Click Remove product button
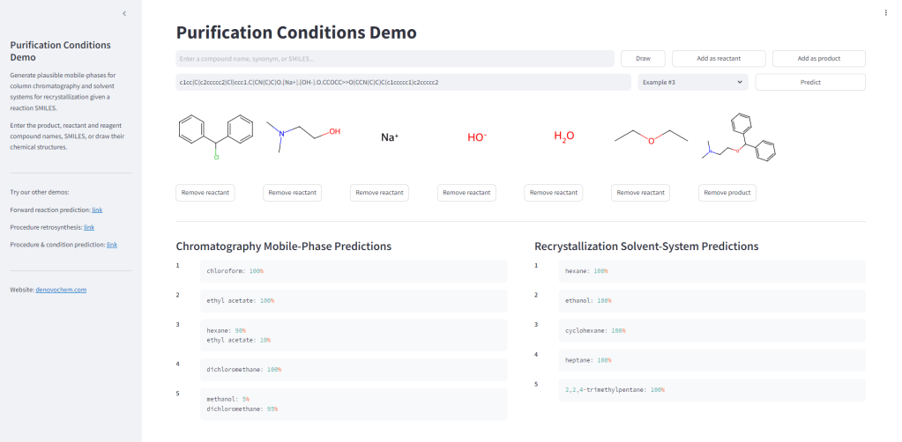Viewport: 902px width, 442px height. tap(727, 193)
